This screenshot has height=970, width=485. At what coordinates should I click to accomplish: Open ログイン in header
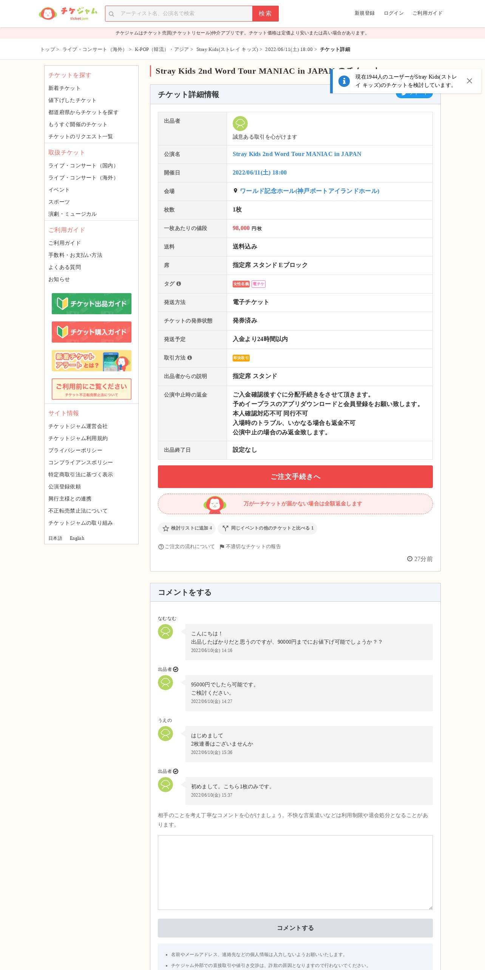click(x=394, y=13)
